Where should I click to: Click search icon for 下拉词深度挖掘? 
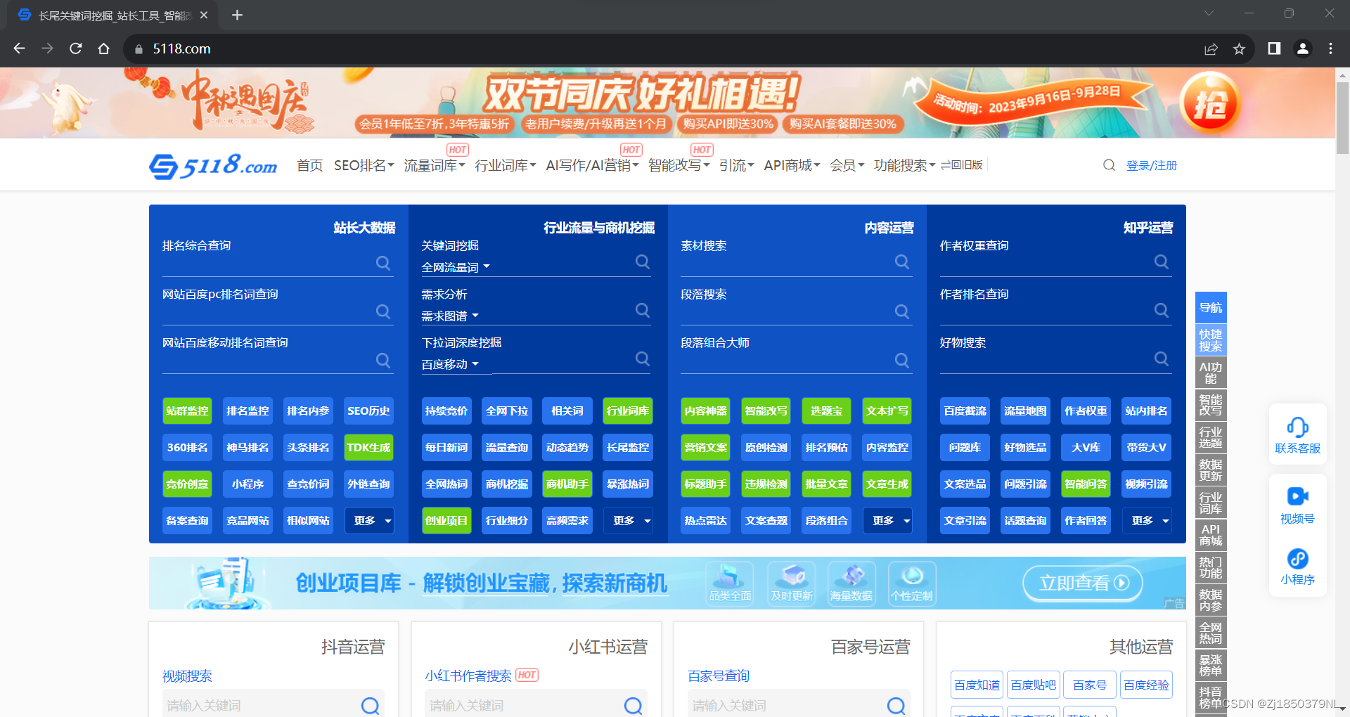click(643, 358)
